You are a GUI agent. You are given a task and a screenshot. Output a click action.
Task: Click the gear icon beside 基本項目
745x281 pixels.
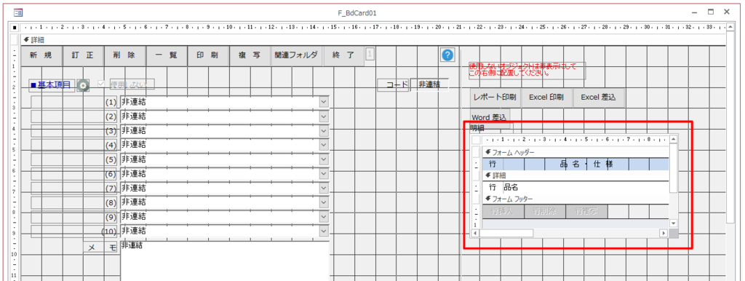tap(83, 86)
